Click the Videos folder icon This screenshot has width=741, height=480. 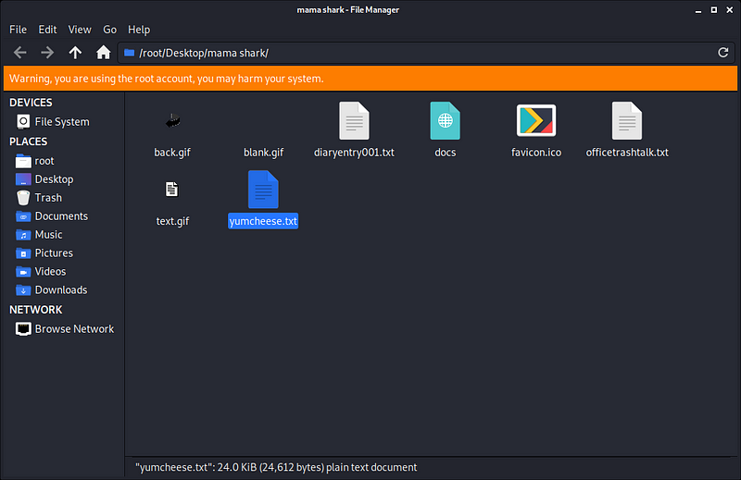23,271
